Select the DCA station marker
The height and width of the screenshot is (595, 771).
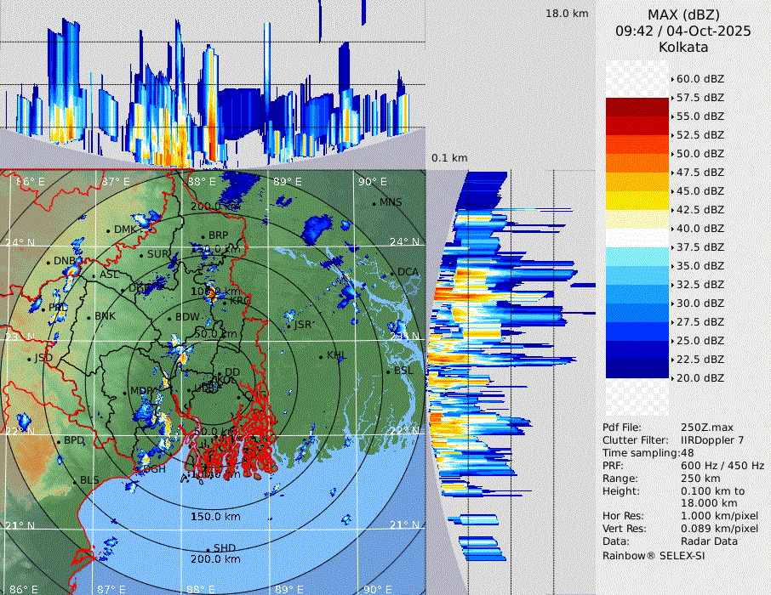392,274
